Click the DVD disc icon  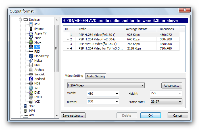[31, 92]
